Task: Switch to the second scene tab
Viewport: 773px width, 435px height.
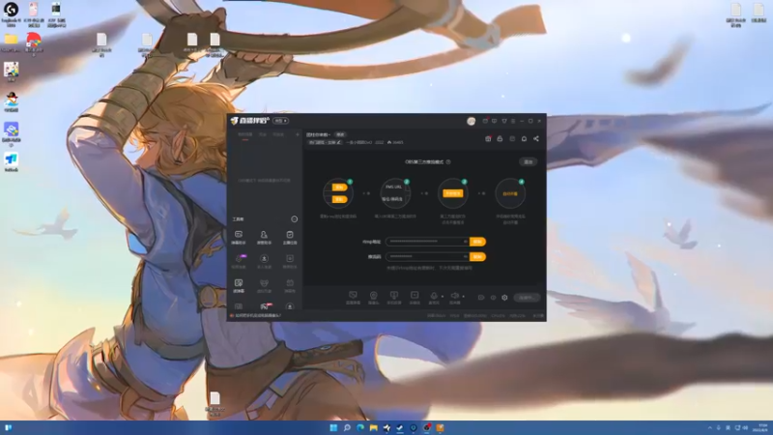Action: click(x=263, y=134)
